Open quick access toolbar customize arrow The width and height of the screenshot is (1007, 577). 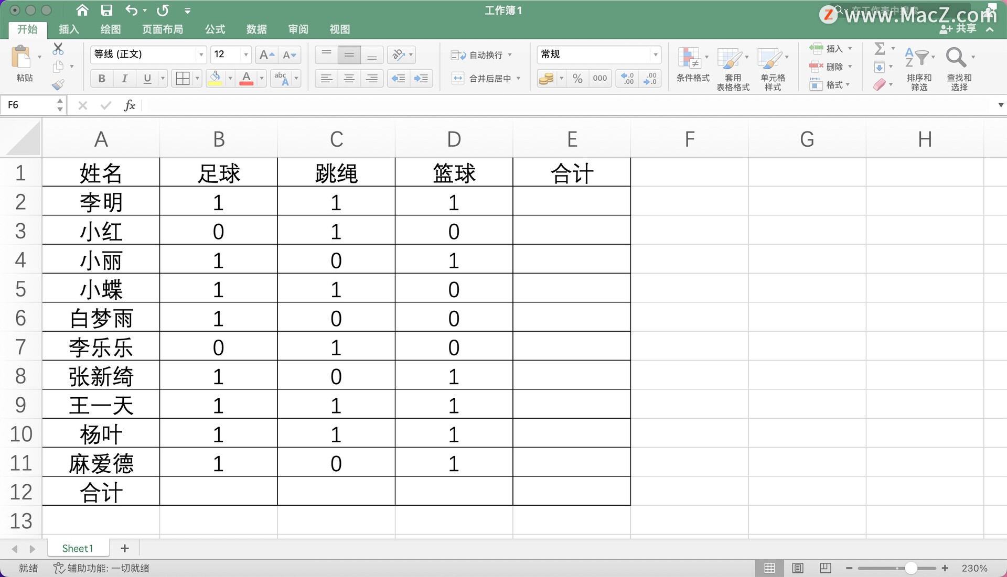click(187, 10)
